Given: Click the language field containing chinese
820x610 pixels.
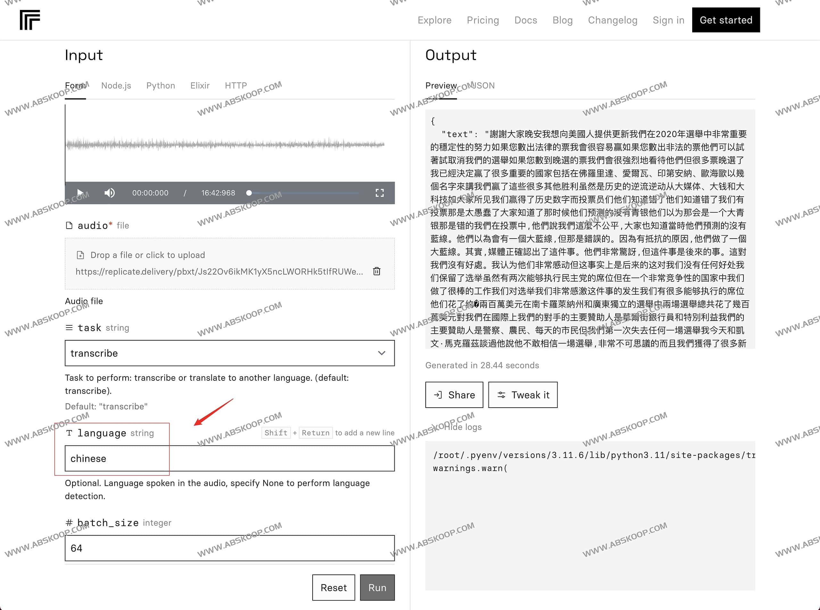Looking at the screenshot, I should tap(229, 459).
